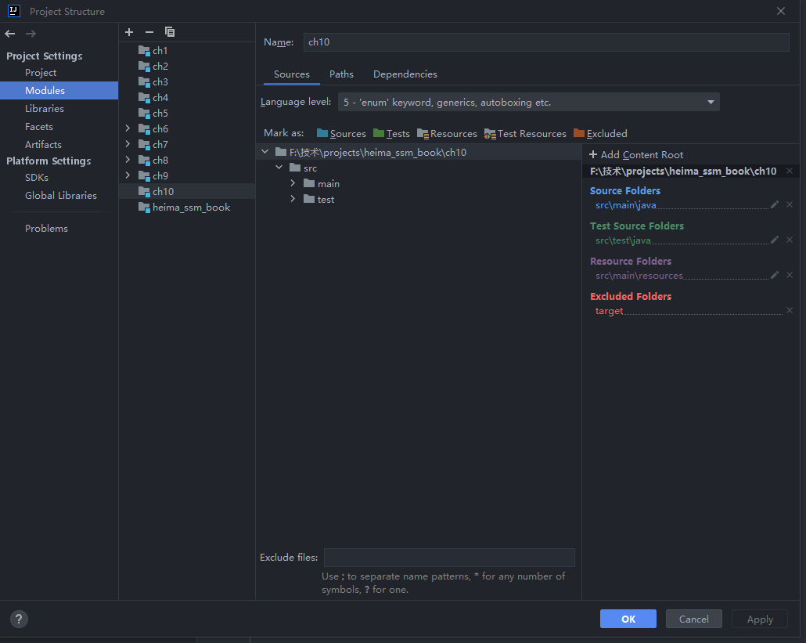806x643 pixels.
Task: Click the module Name field
Action: pyautogui.click(x=546, y=42)
